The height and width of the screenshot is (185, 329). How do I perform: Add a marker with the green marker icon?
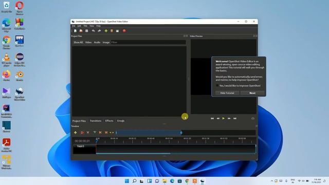[95, 133]
